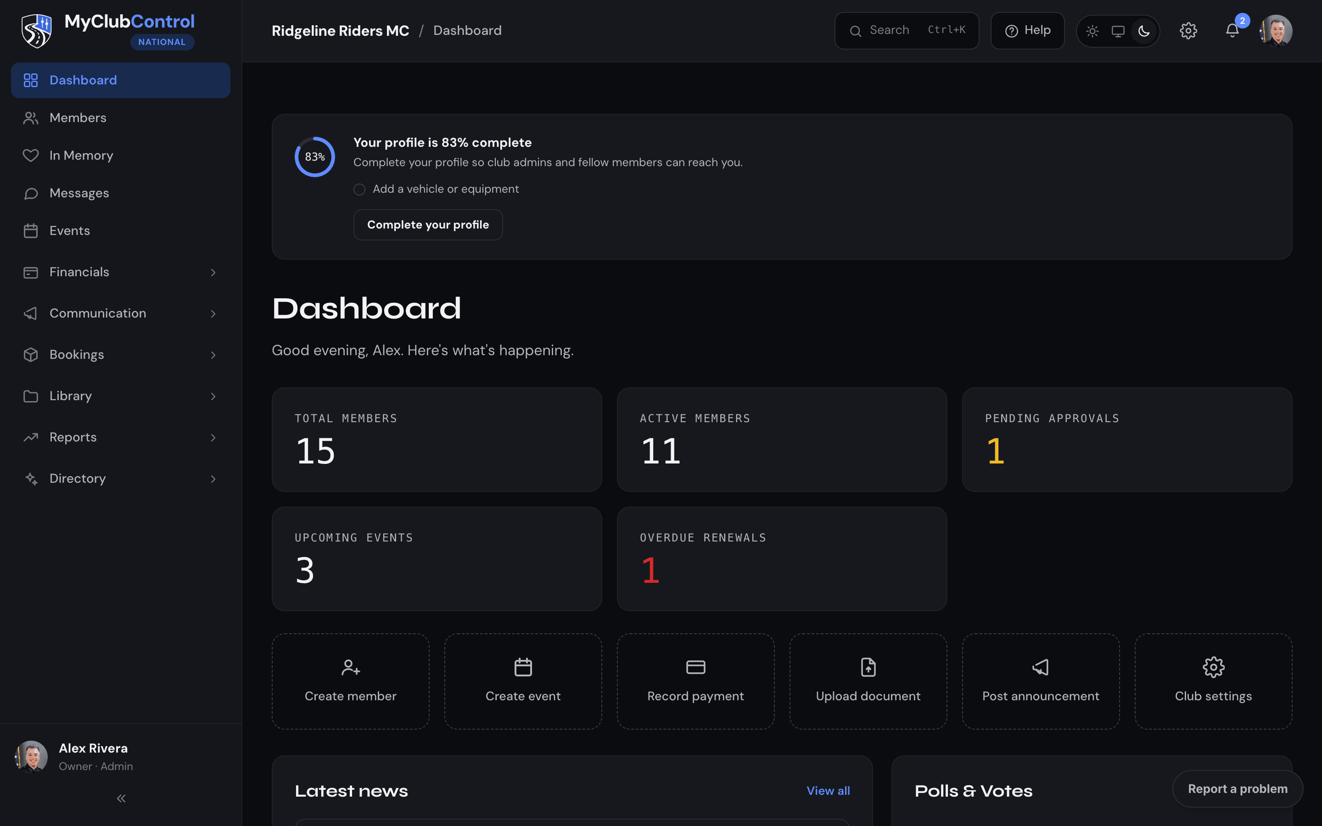Click the Help button label
The image size is (1322, 826).
coord(1037,31)
